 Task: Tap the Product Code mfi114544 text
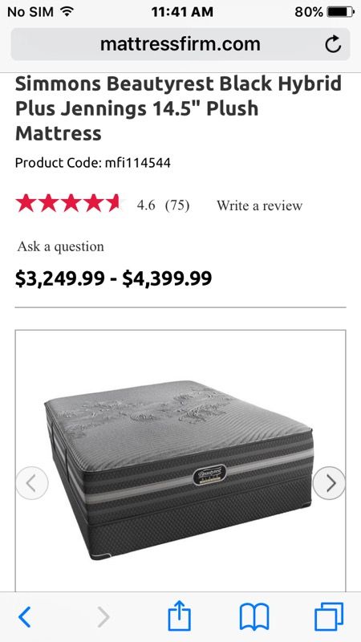93,163
